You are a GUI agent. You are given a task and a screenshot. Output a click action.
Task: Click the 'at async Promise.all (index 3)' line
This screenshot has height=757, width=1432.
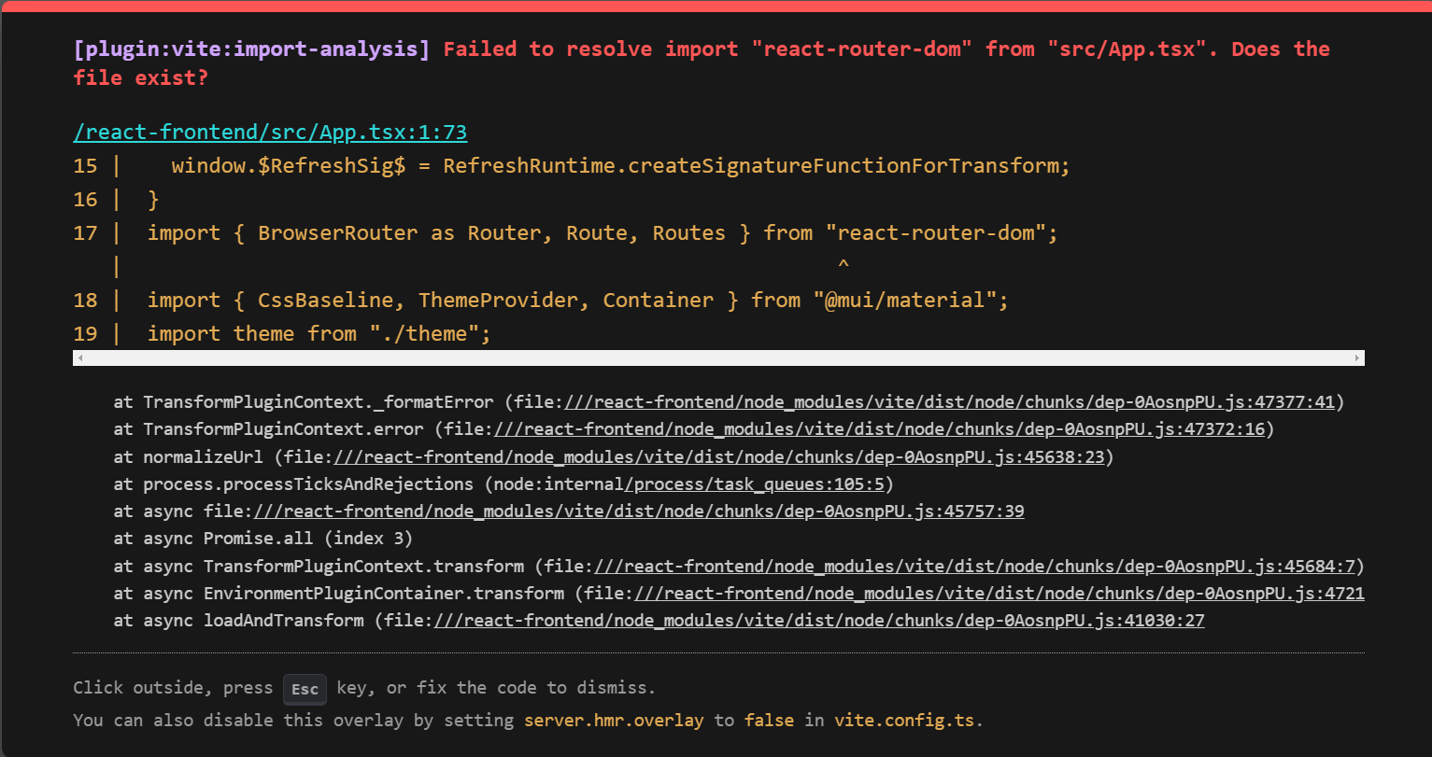click(x=262, y=539)
